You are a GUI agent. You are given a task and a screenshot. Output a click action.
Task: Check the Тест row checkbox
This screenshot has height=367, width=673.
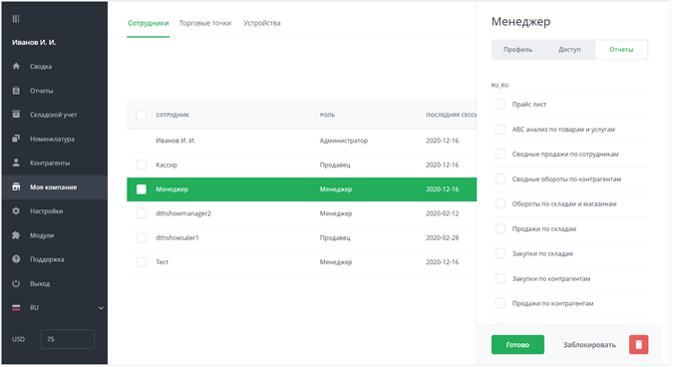(x=142, y=262)
